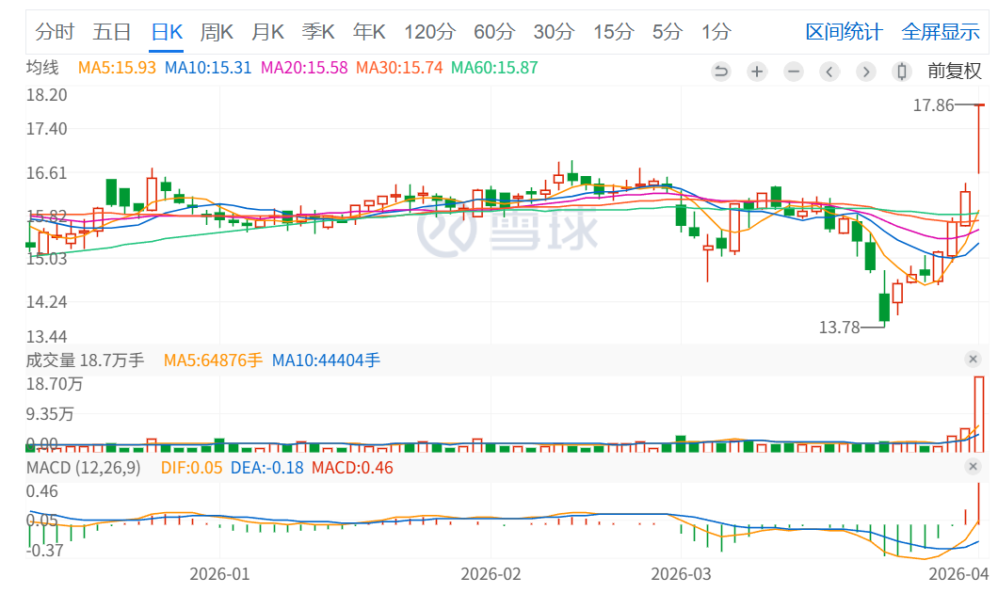Shift chart right with the right arrow icon
Image resolution: width=998 pixels, height=593 pixels.
click(866, 72)
